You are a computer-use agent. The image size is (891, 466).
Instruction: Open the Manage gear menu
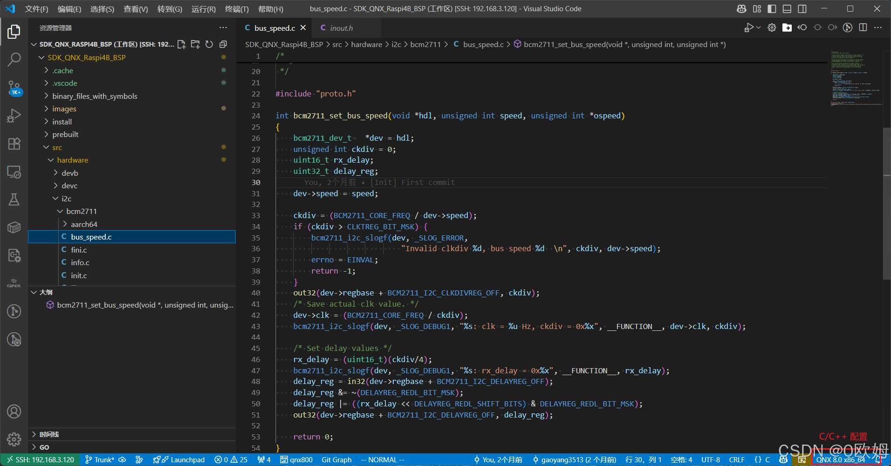[14, 439]
